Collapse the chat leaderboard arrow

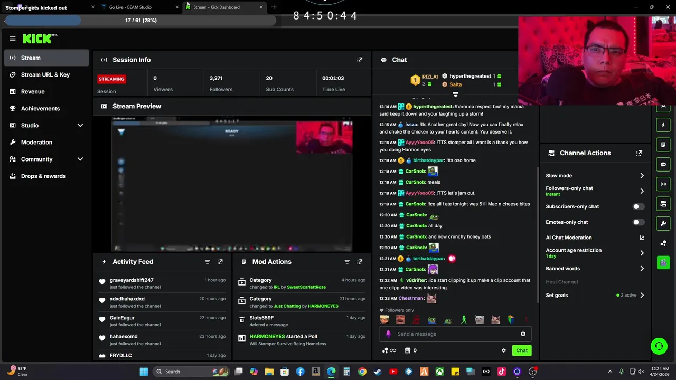(455, 94)
